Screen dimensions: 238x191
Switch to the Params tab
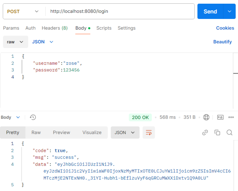click(11, 28)
